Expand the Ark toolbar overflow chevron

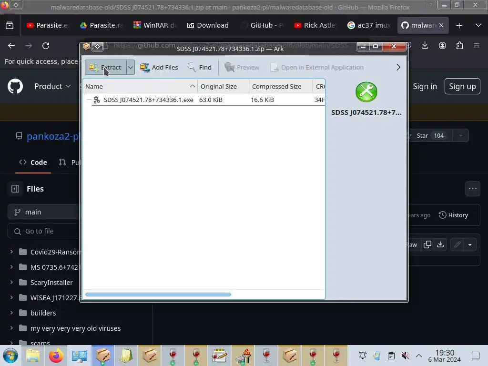click(x=398, y=67)
